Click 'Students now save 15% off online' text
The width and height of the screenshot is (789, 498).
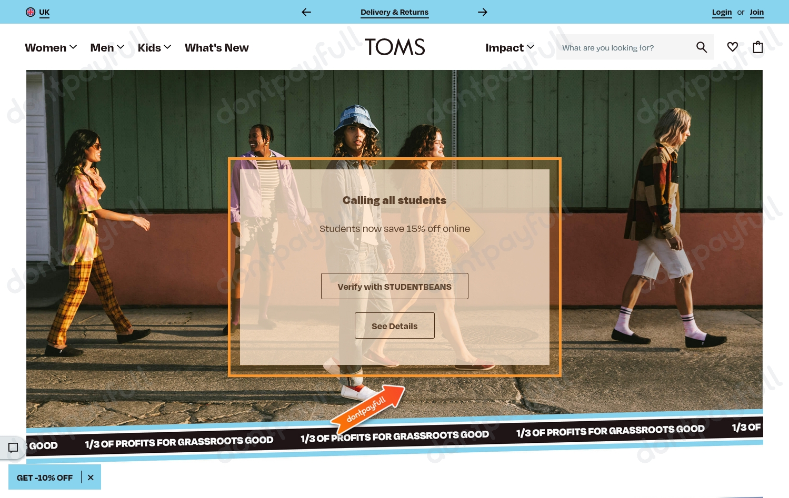pos(395,229)
